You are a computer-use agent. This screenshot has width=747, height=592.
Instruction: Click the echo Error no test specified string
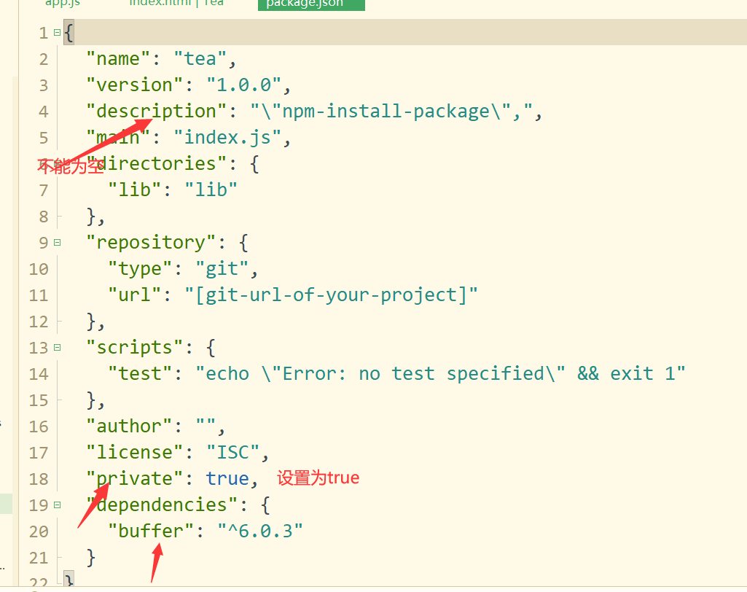point(441,374)
